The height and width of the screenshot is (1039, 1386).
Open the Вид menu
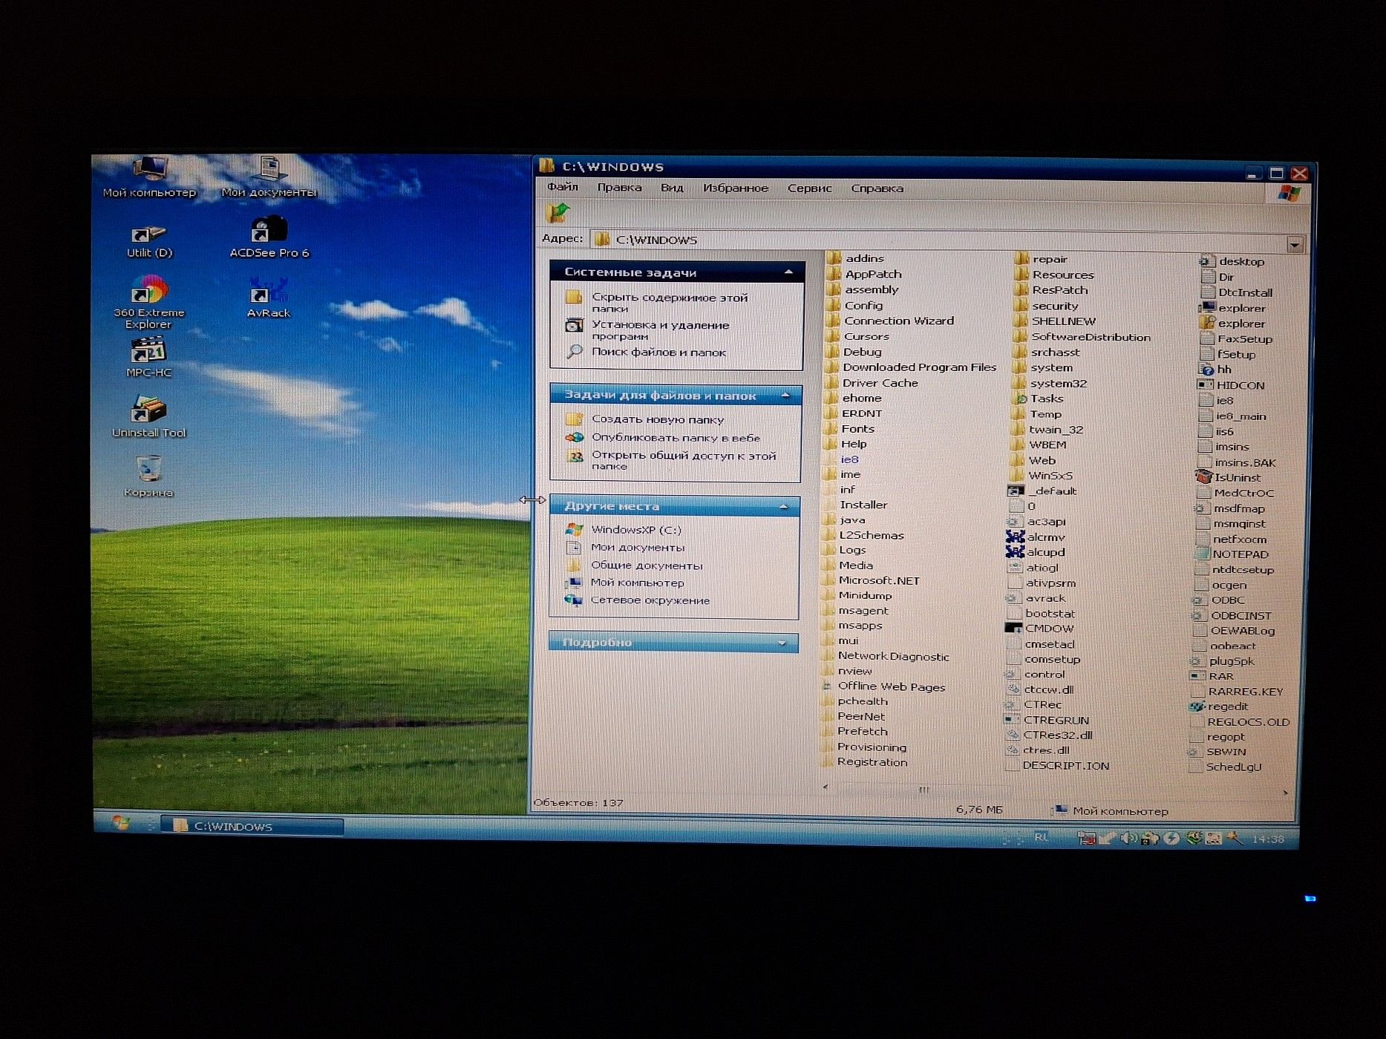pyautogui.click(x=672, y=188)
